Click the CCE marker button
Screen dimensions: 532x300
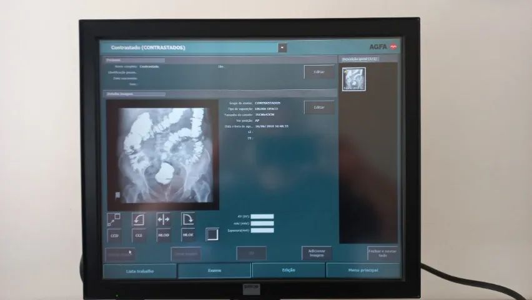139,235
